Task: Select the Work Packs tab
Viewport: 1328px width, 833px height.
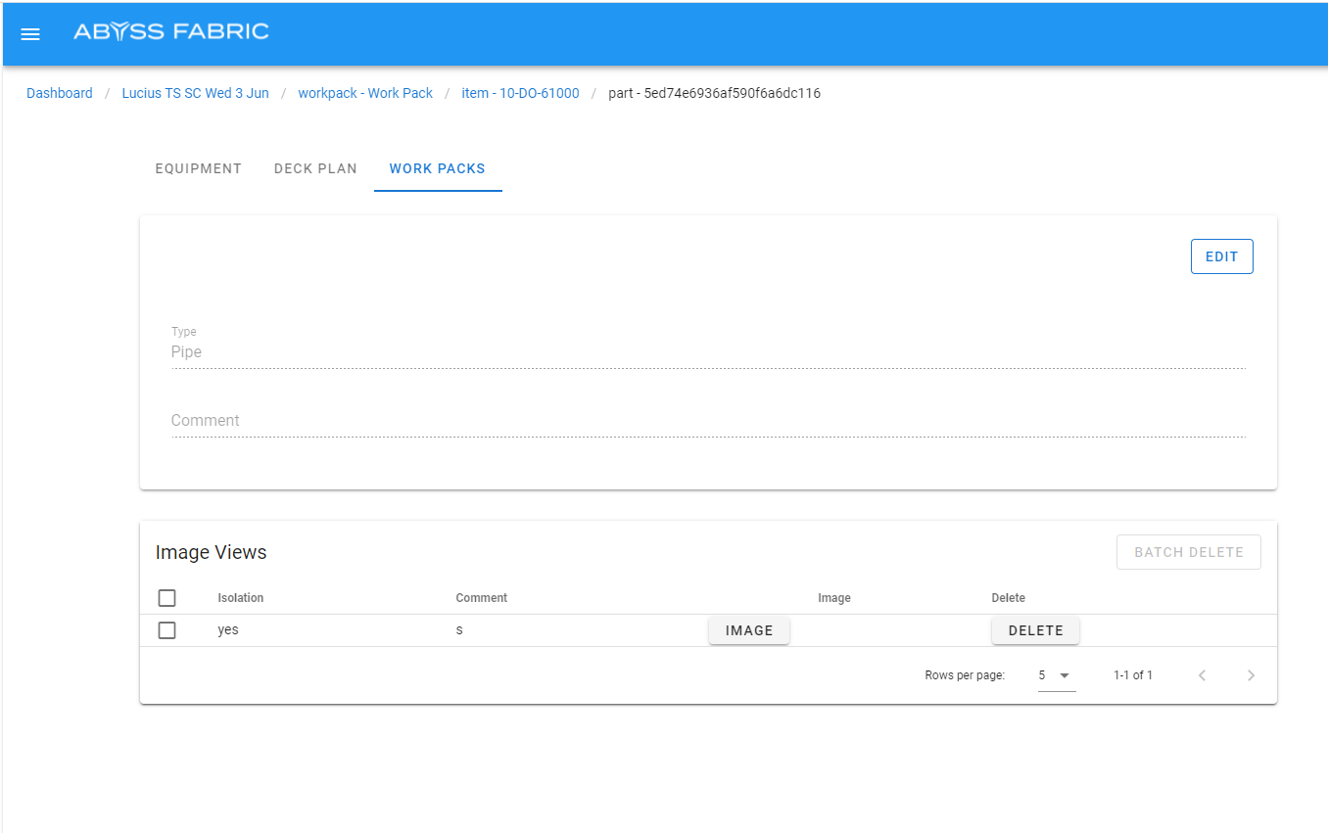Action: coord(437,168)
